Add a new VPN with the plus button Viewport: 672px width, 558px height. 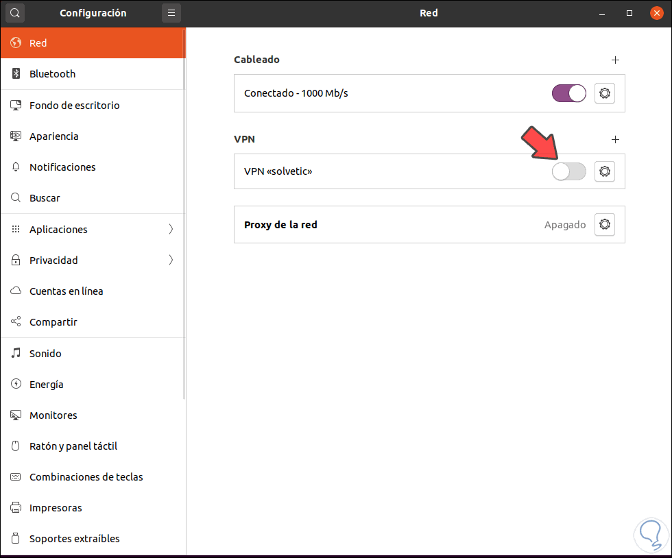coord(615,139)
